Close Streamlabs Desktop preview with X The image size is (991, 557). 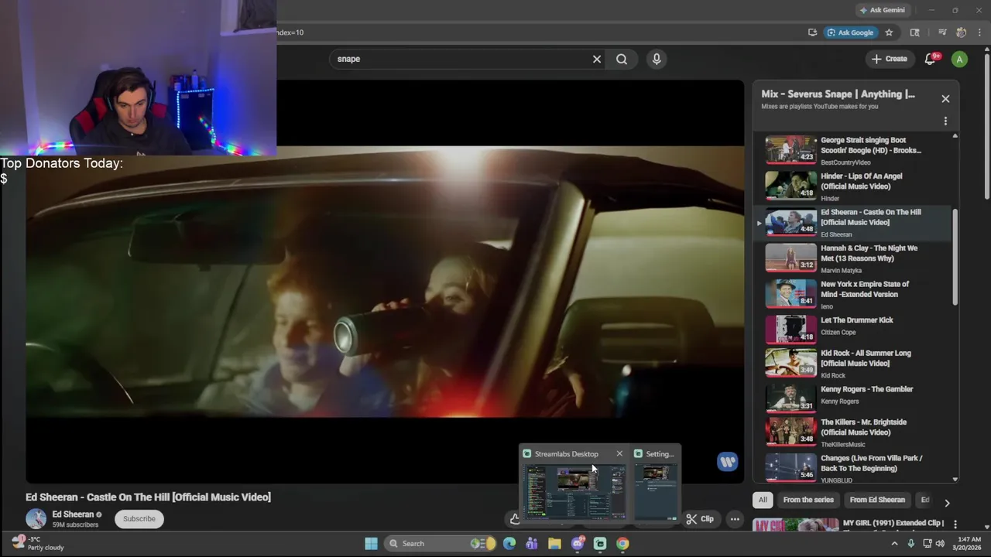tap(619, 454)
